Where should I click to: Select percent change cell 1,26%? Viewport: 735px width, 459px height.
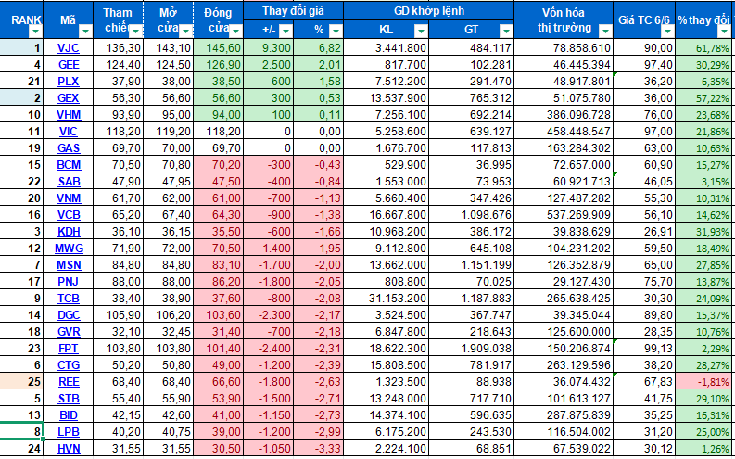point(704,449)
